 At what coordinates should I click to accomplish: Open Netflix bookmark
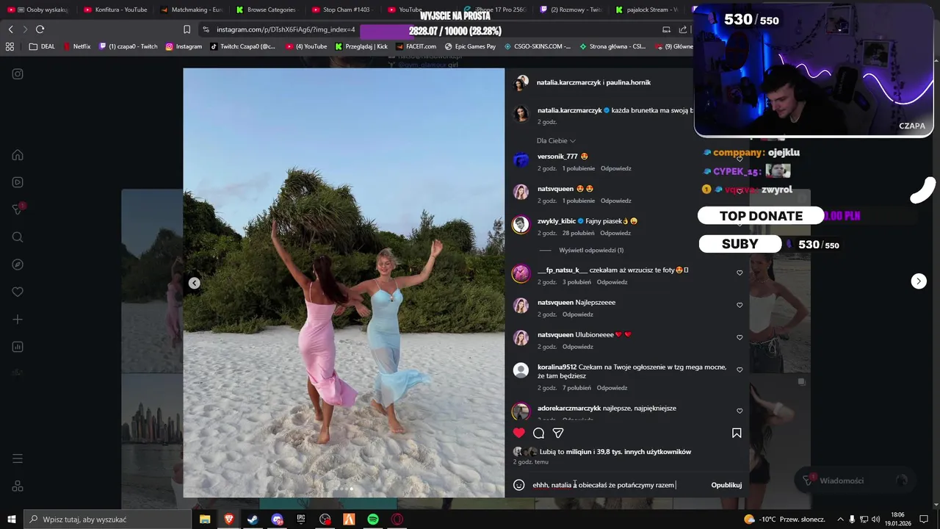click(77, 46)
